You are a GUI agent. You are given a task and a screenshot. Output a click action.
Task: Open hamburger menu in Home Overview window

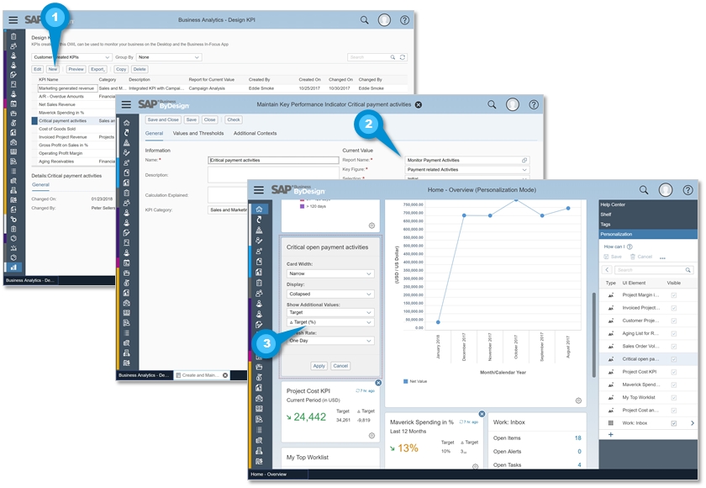[259, 189]
